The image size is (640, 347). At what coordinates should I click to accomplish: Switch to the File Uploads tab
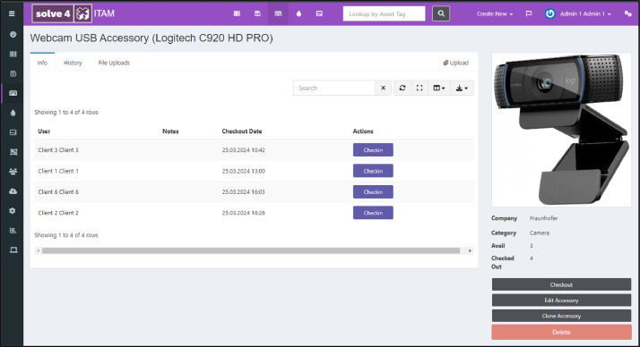(114, 63)
